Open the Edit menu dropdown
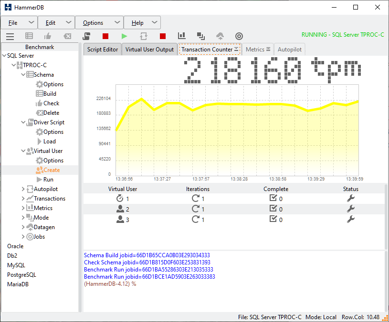This screenshot has height=322, width=389. point(56,23)
